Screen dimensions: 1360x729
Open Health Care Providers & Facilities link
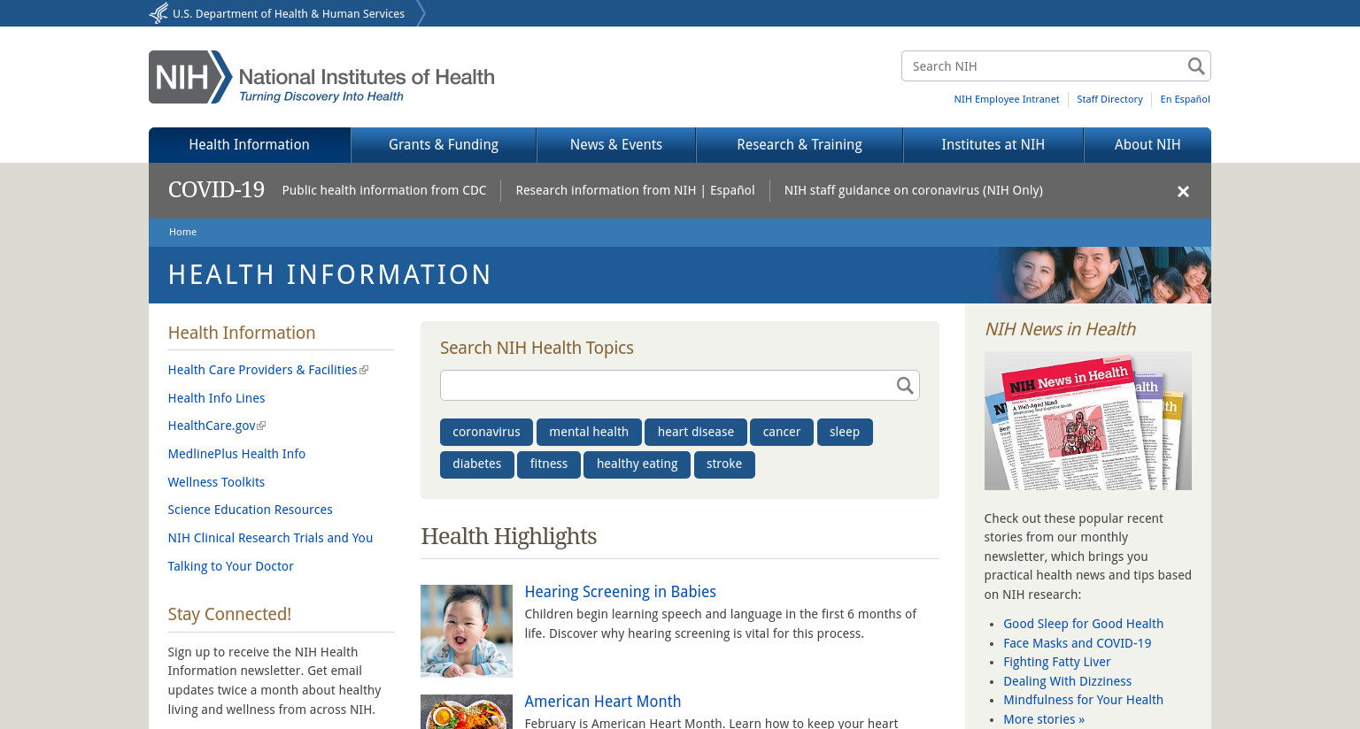(262, 370)
